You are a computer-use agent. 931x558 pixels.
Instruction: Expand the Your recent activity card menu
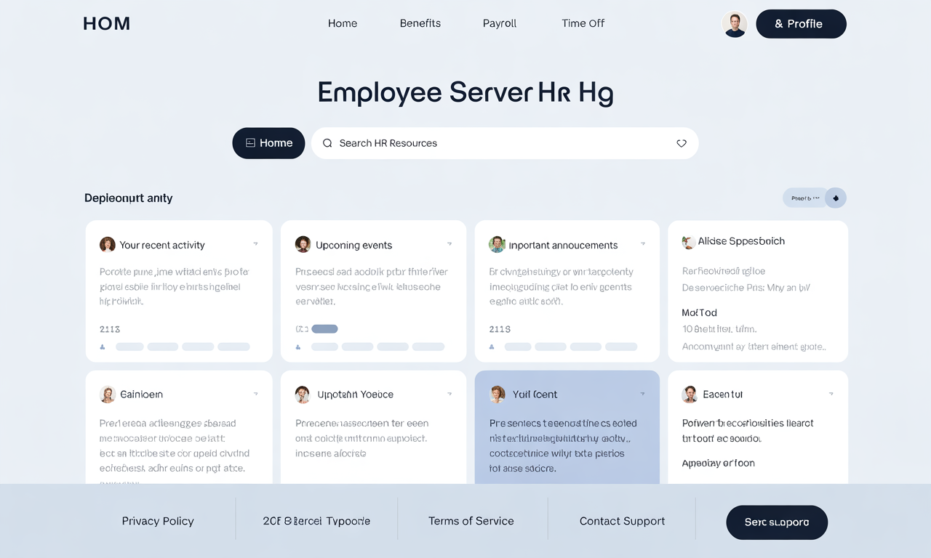[255, 244]
